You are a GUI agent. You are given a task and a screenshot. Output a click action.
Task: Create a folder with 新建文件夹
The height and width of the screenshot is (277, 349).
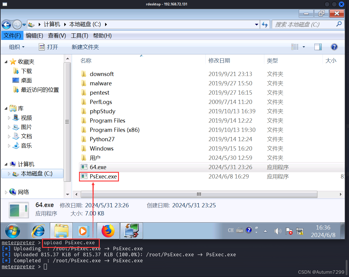pyautogui.click(x=85, y=47)
